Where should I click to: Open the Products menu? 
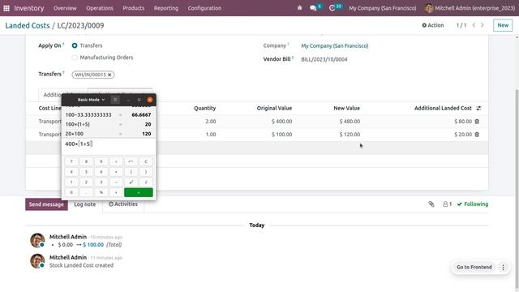(133, 8)
